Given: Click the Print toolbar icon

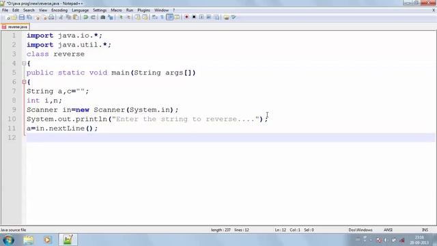Looking at the screenshot, I should (x=51, y=17).
